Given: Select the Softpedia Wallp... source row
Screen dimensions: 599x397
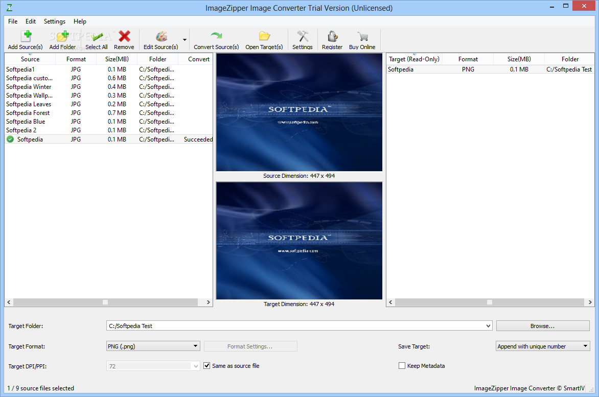Looking at the screenshot, I should coord(108,96).
